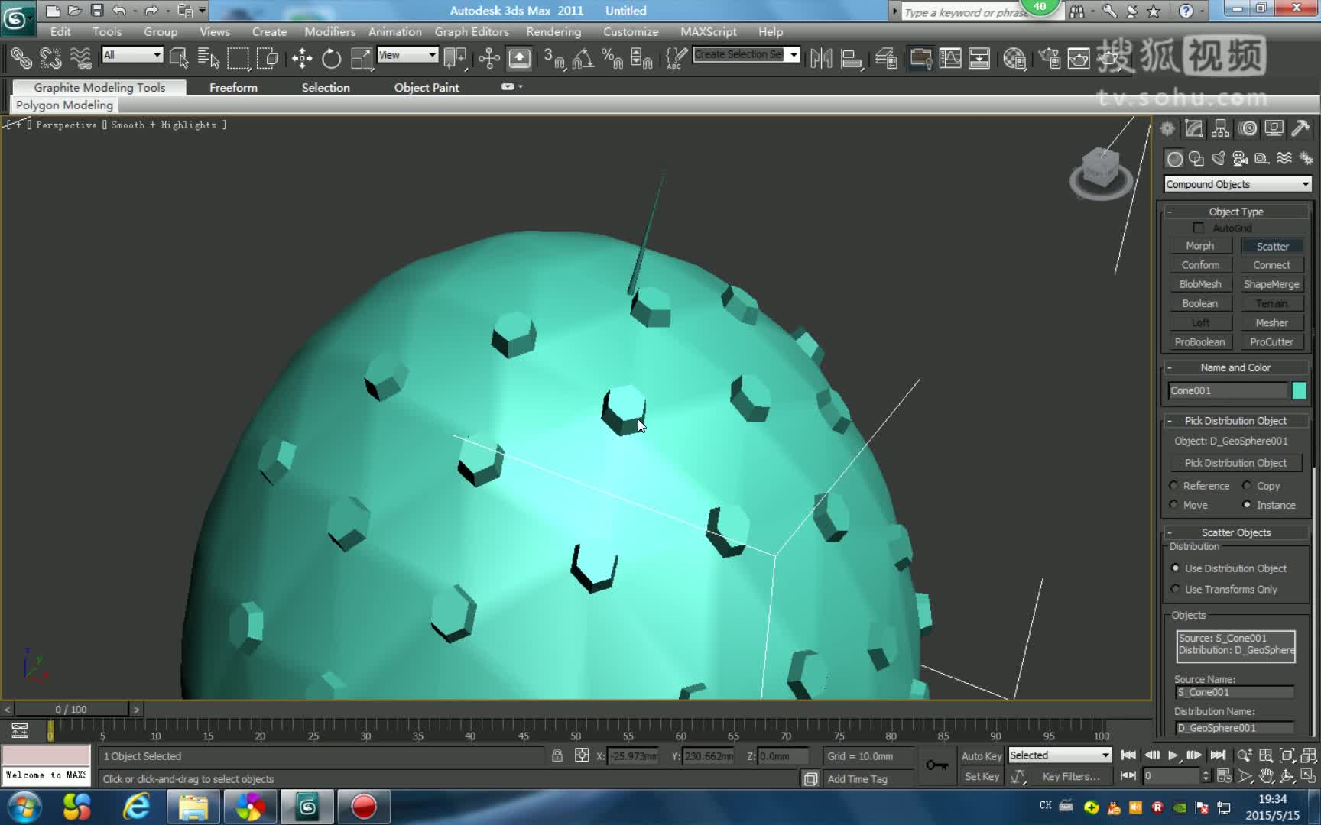Click the Select by Name icon
Viewport: 1321px width, 825px height.
[x=208, y=59]
